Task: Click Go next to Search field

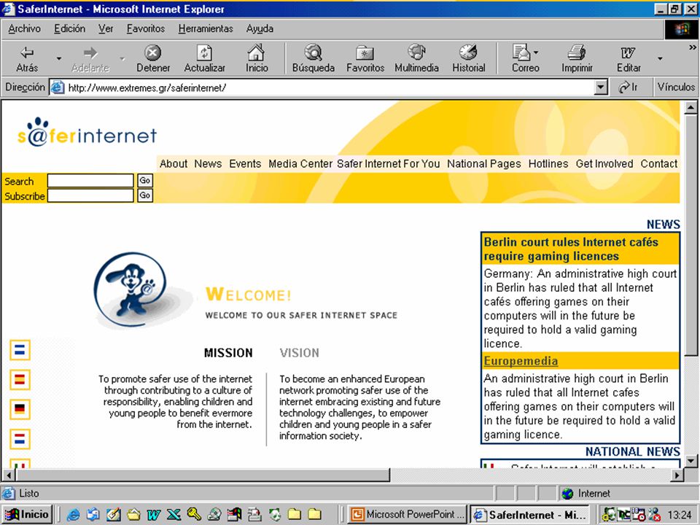Action: pyautogui.click(x=144, y=180)
